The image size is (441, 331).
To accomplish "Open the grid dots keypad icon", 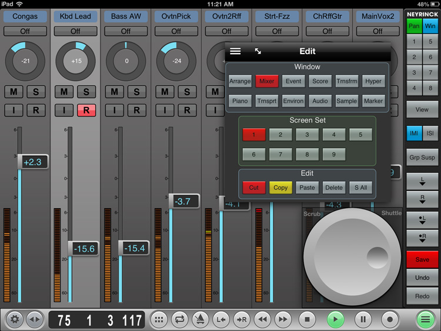I will pos(159,319).
